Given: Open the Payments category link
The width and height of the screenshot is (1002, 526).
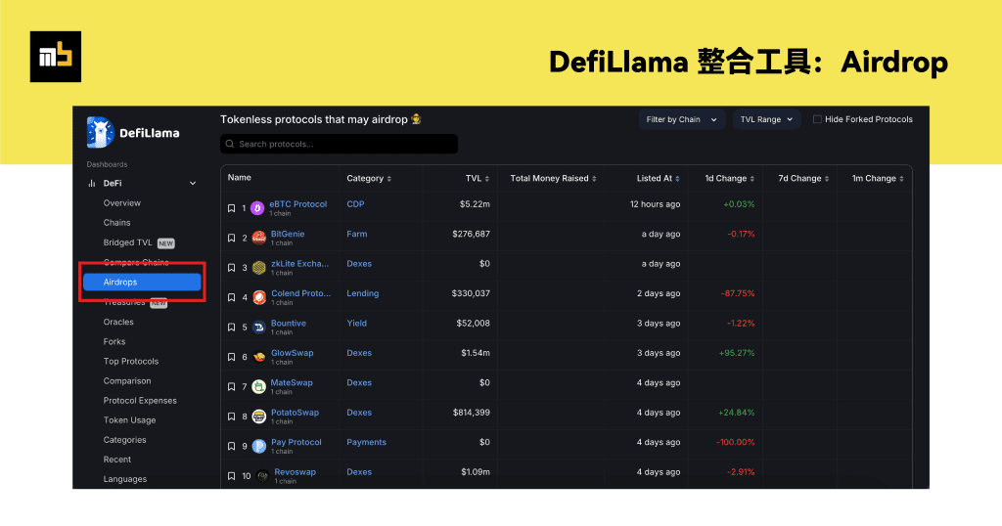Looking at the screenshot, I should (x=366, y=442).
